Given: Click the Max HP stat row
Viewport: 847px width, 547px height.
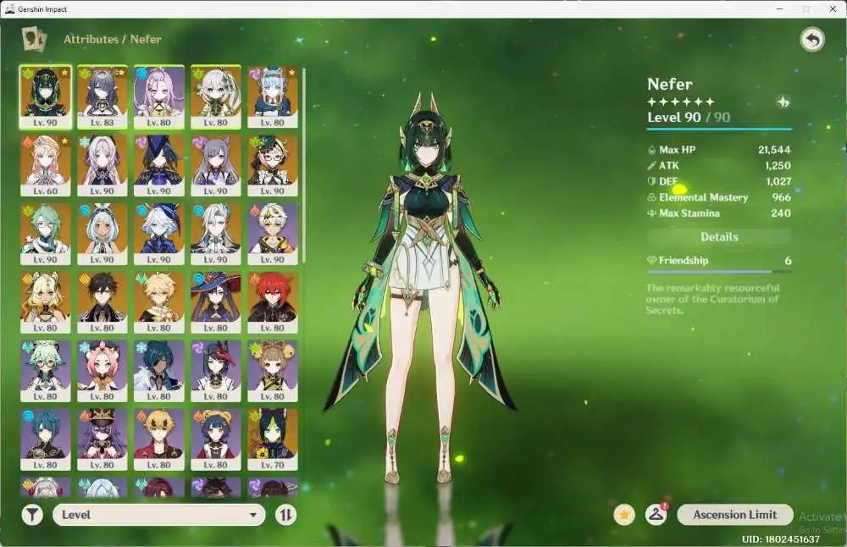Looking at the screenshot, I should point(719,150).
